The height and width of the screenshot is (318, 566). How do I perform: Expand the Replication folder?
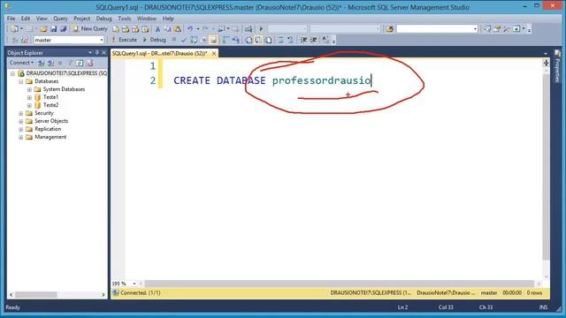[21, 129]
